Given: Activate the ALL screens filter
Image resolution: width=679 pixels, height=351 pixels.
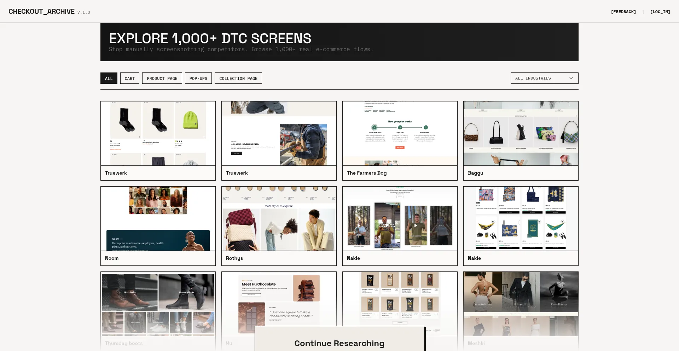Looking at the screenshot, I should click(109, 78).
